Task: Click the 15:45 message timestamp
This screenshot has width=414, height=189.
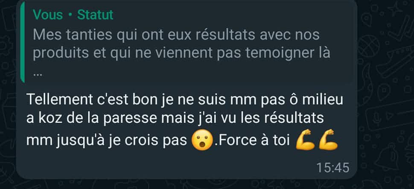Action: point(332,168)
